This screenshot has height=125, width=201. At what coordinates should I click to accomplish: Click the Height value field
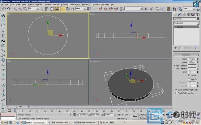pos(192,62)
